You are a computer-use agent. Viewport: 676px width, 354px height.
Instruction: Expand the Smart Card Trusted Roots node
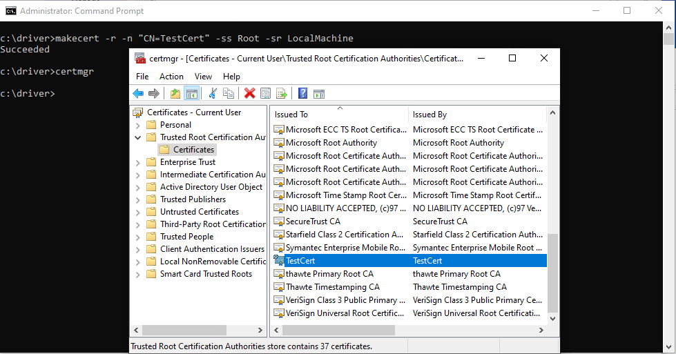pos(137,275)
